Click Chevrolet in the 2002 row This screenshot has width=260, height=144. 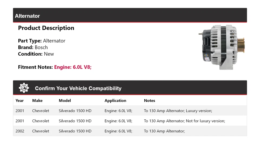[x=41, y=131]
